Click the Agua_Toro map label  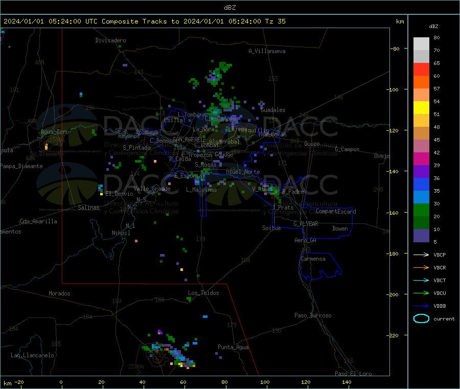coord(55,132)
